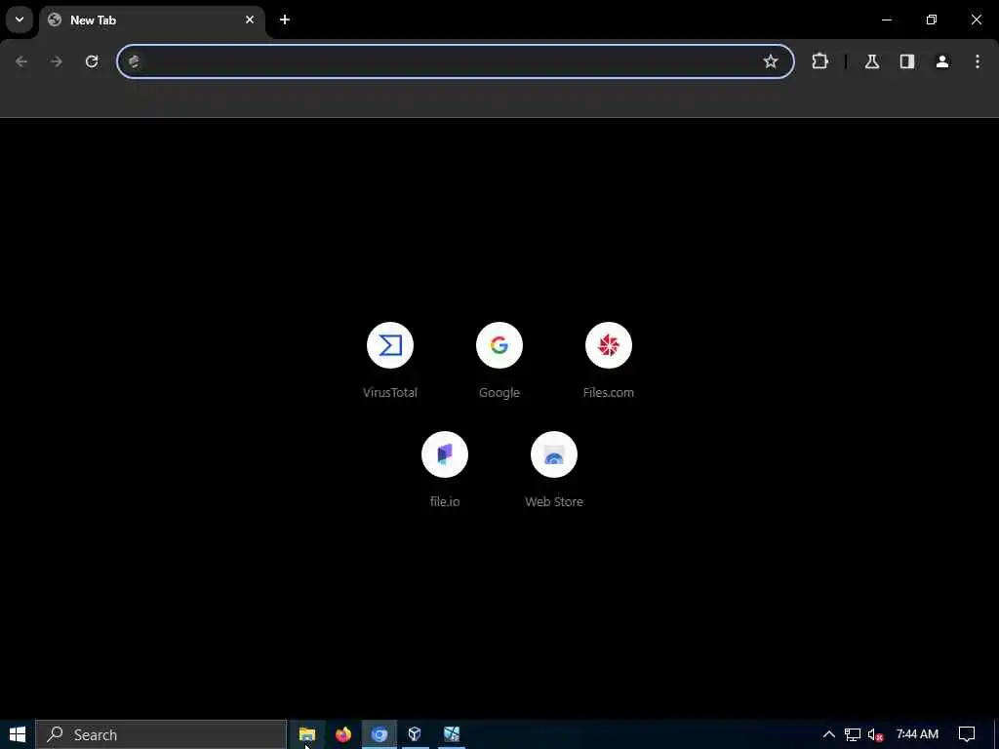Viewport: 999px width, 749px height.
Task: Bookmark this tab with the star icon
Action: (771, 61)
